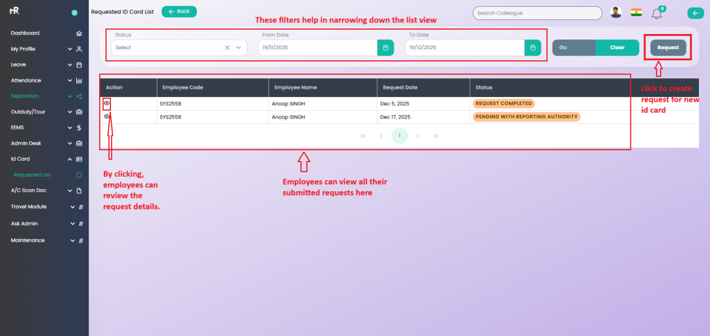Clear the Status selection with X icon
This screenshot has width=710, height=336.
click(x=227, y=48)
